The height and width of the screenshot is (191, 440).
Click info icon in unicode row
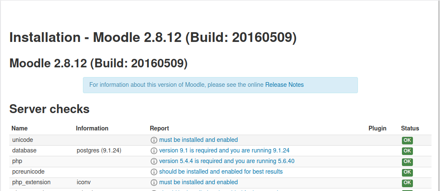pyautogui.click(x=154, y=140)
